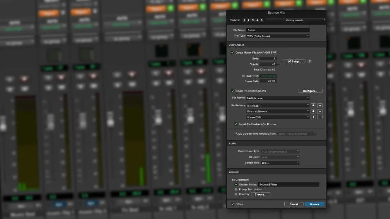Enable the Add FFOA checkbox
Screen dimensions: 390x219
[x=243, y=76]
